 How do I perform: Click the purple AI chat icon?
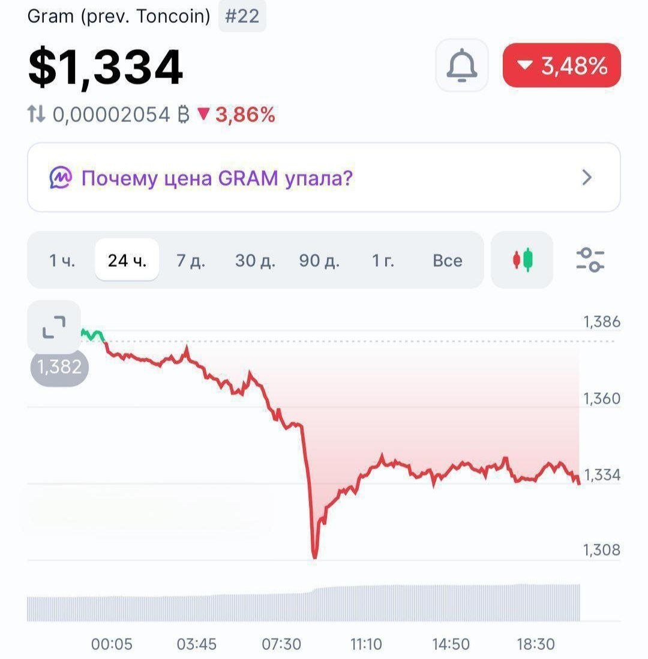click(61, 177)
